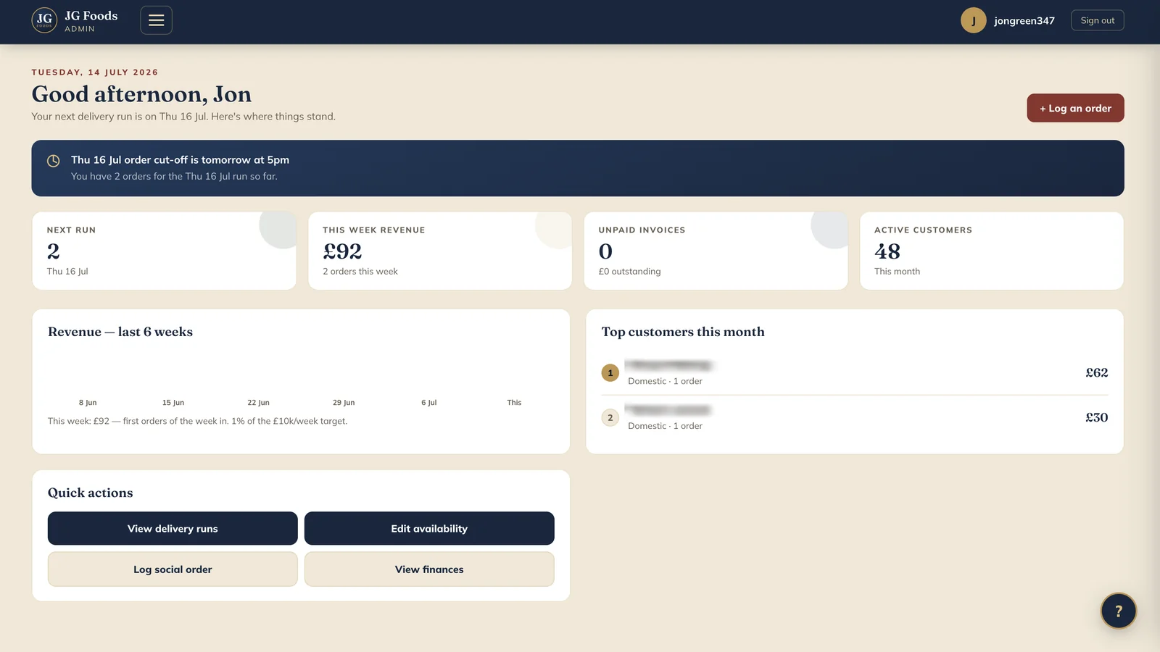Select the 29 Jun chart week label
This screenshot has width=1160, height=652.
[344, 403]
